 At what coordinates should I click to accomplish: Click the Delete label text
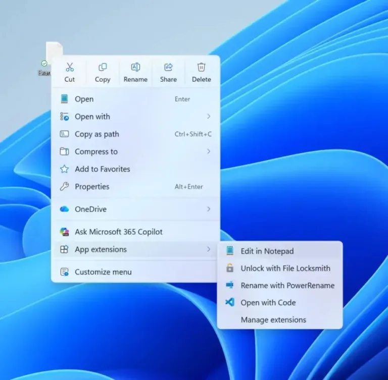click(202, 79)
